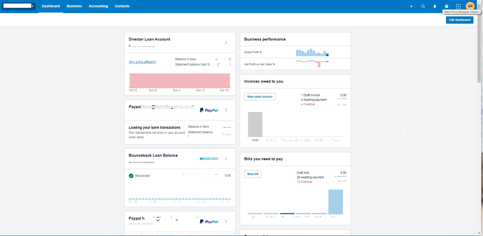
Task: Open Draft bills link
Action: [x=303, y=173]
